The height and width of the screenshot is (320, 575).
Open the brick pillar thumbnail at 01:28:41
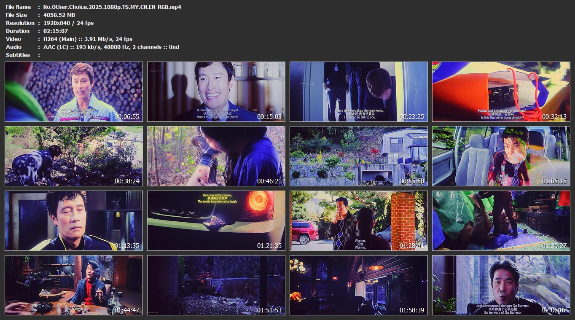[x=359, y=221]
